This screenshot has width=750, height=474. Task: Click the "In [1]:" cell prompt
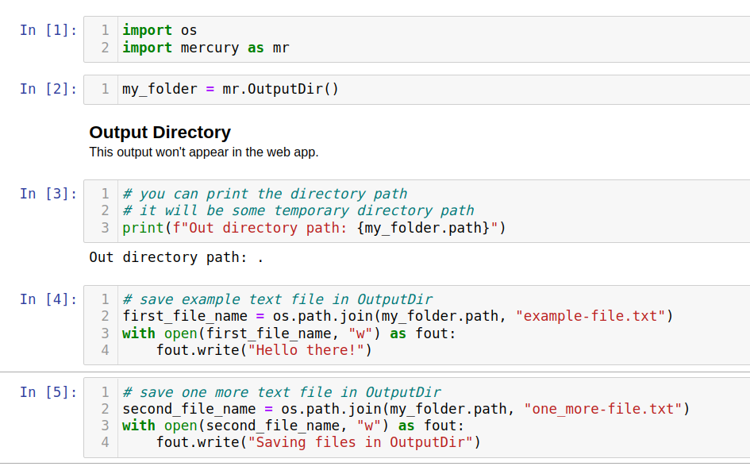(46, 30)
